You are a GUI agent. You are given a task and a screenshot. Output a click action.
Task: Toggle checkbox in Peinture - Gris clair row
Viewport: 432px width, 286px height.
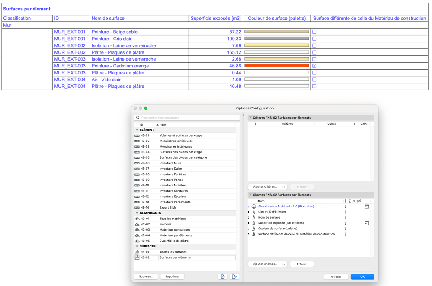coord(314,39)
